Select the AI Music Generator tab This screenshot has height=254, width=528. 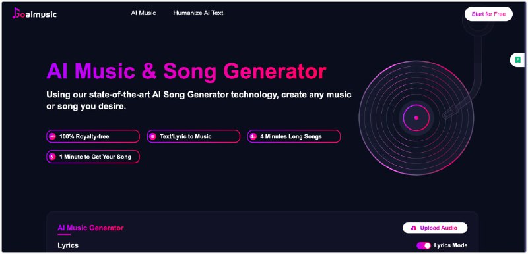pos(90,228)
